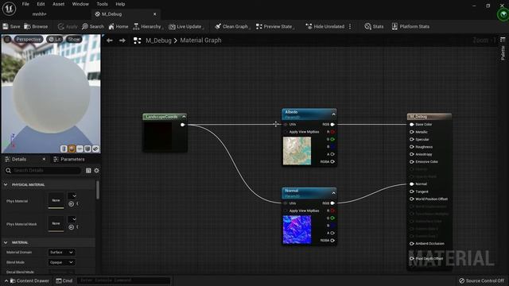Focus the Search Details field
This screenshot has height=286, width=509.
42,171
